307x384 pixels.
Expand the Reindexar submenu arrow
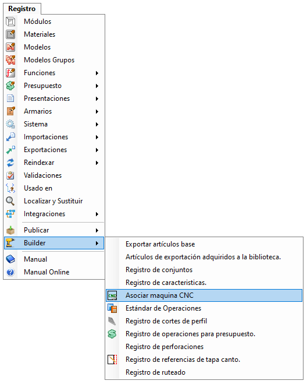click(x=97, y=163)
